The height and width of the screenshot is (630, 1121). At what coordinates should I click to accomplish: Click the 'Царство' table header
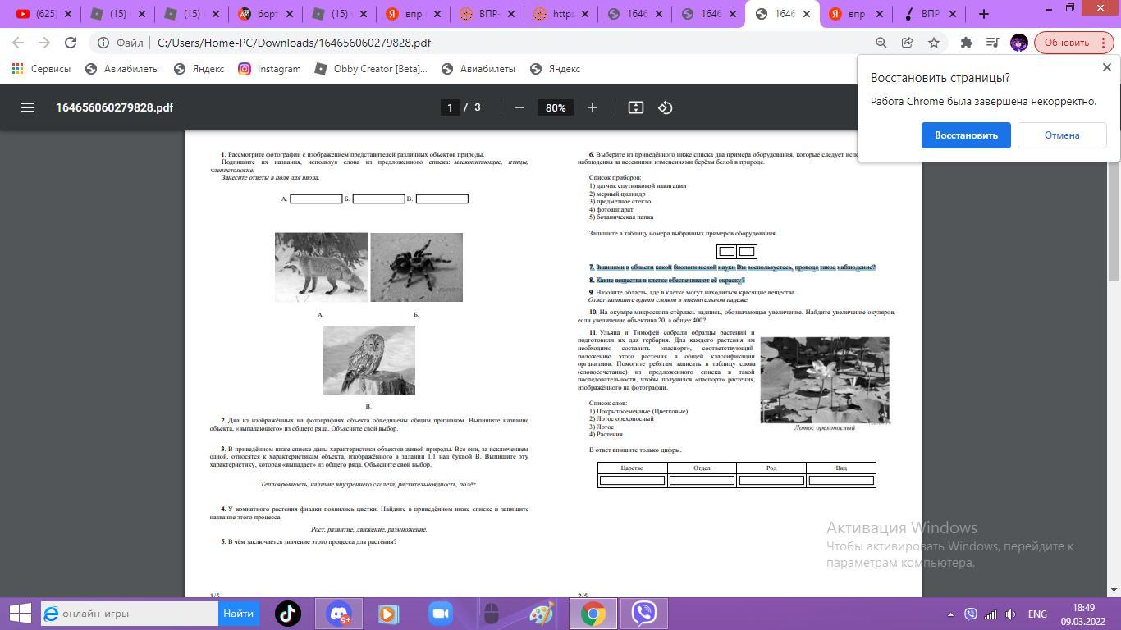pos(632,468)
